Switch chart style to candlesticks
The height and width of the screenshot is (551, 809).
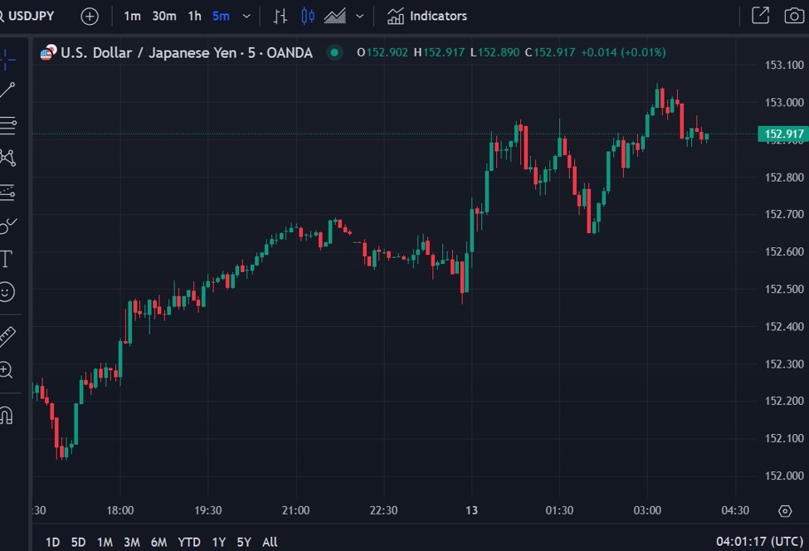coord(308,16)
